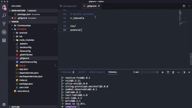192x108 pixels.
Task: Open editor More Actions ellipsis menu
Action: click(189, 6)
